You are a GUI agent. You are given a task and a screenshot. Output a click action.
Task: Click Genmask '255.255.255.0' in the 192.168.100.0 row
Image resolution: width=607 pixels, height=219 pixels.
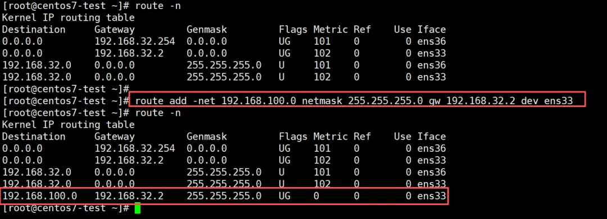click(224, 196)
